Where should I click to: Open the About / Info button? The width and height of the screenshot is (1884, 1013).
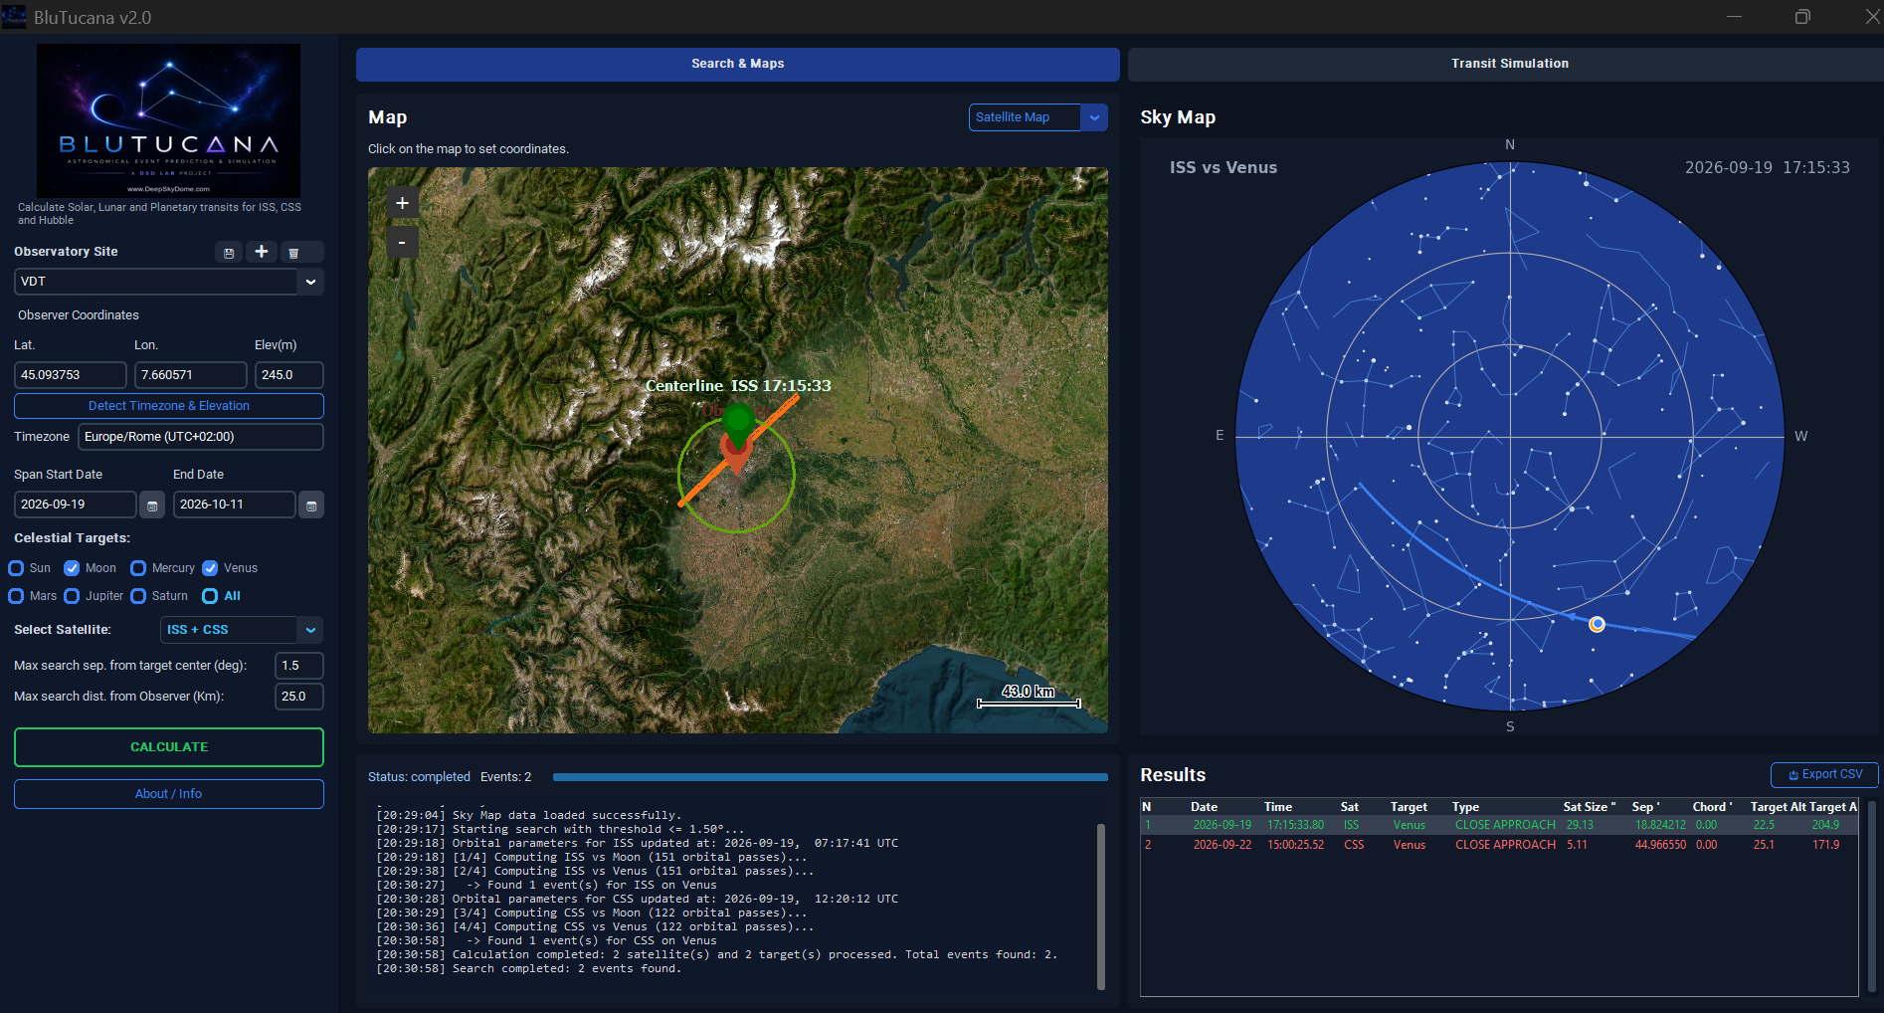coord(169,794)
